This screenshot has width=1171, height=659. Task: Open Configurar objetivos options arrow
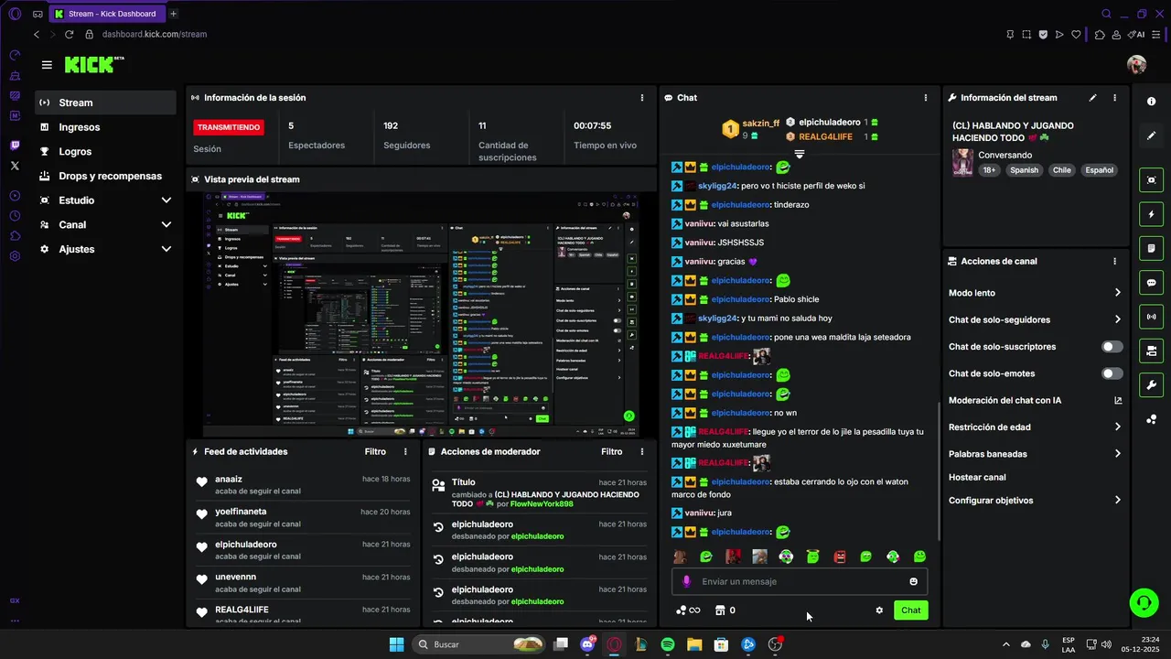[x=1118, y=501]
